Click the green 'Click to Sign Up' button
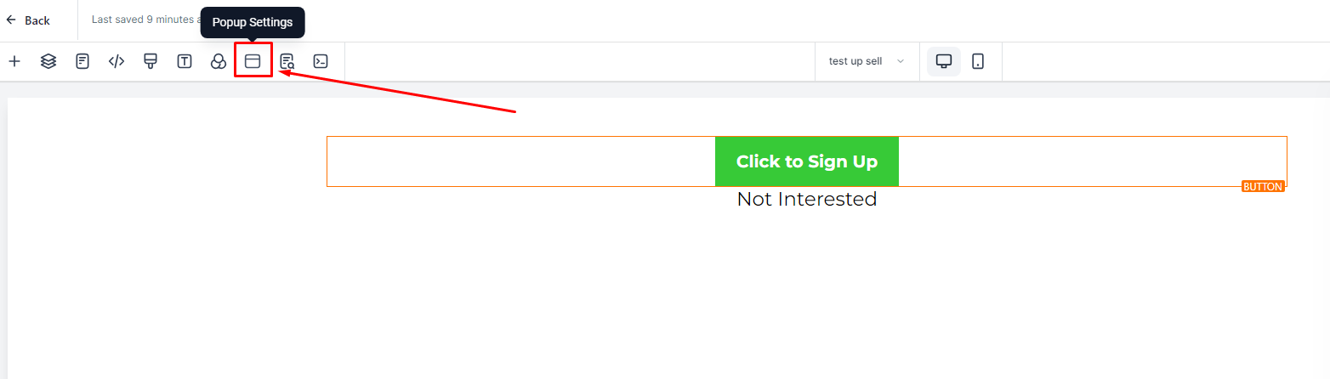Image resolution: width=1330 pixels, height=379 pixels. [x=807, y=161]
